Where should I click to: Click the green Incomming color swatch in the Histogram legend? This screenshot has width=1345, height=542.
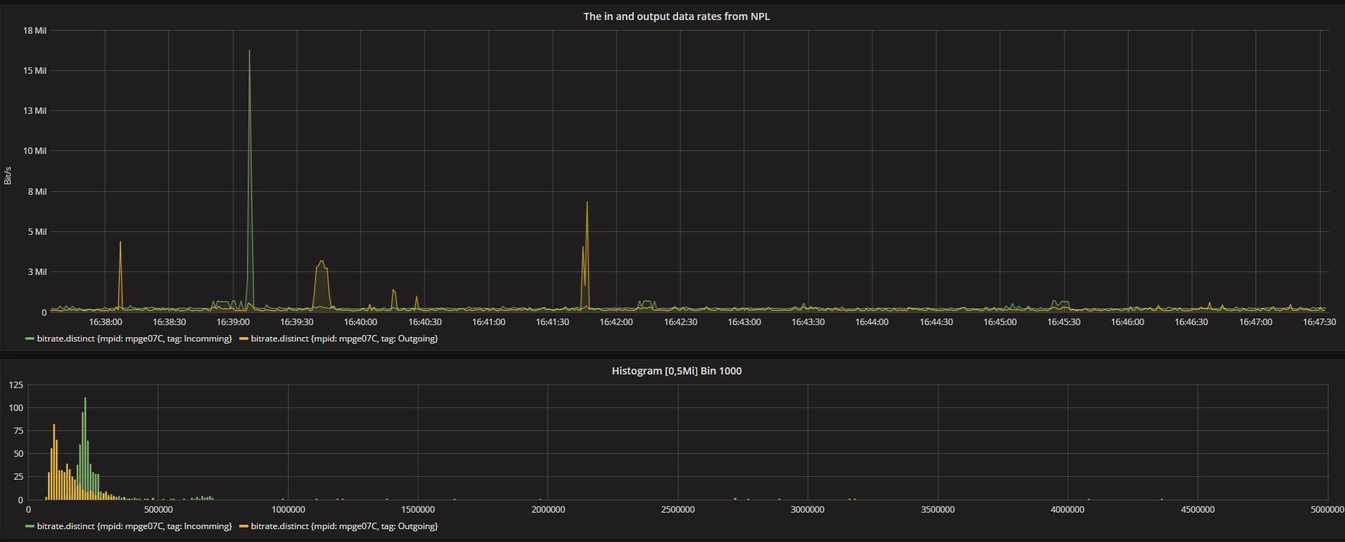[x=29, y=526]
